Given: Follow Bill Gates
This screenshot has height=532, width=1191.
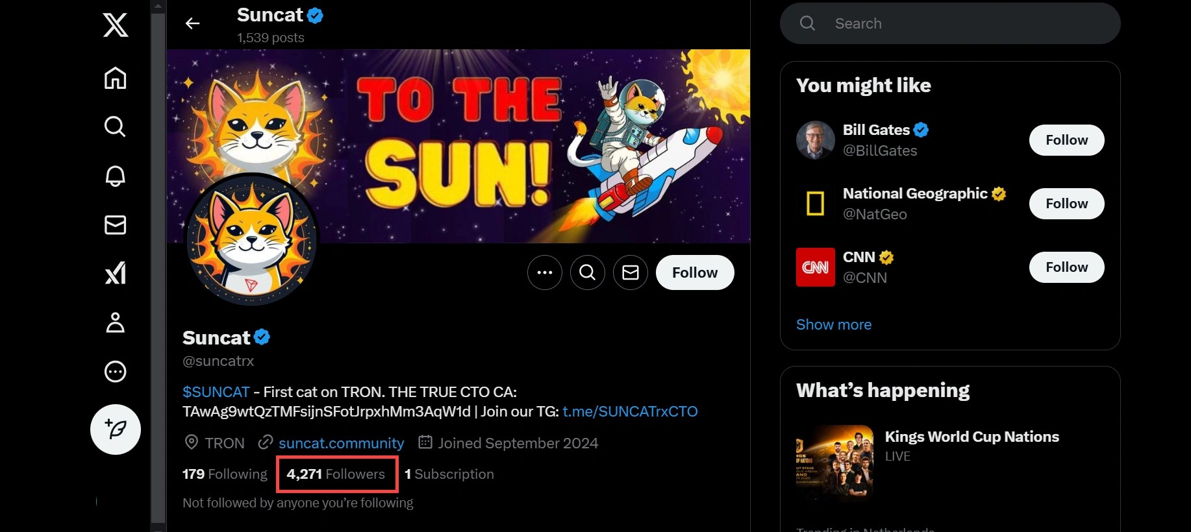Looking at the screenshot, I should click(1066, 140).
